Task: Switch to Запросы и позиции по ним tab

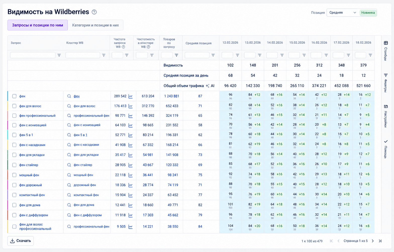Action: pyautogui.click(x=38, y=25)
